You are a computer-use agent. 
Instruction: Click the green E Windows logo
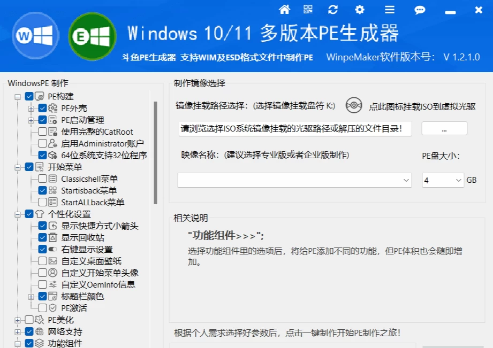(92, 36)
